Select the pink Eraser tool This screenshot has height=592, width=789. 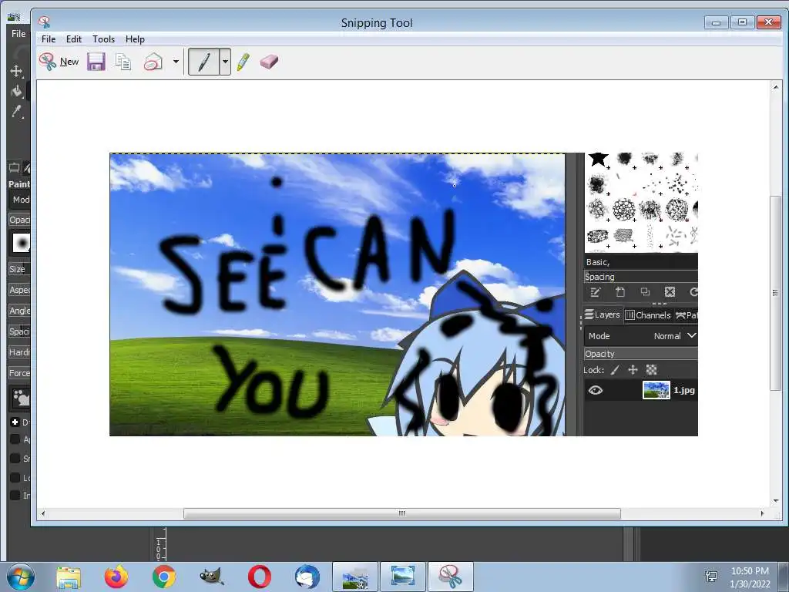(269, 62)
